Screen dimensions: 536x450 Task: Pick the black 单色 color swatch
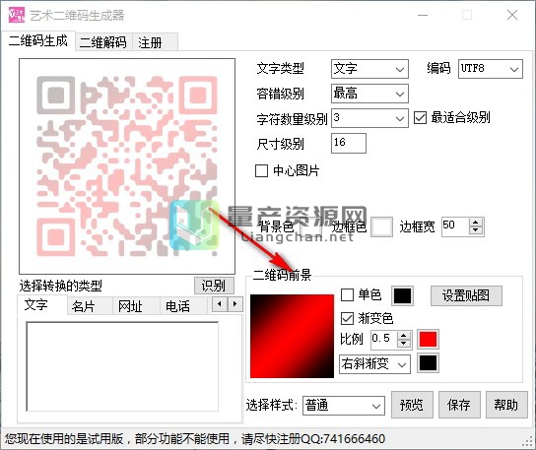(x=402, y=295)
